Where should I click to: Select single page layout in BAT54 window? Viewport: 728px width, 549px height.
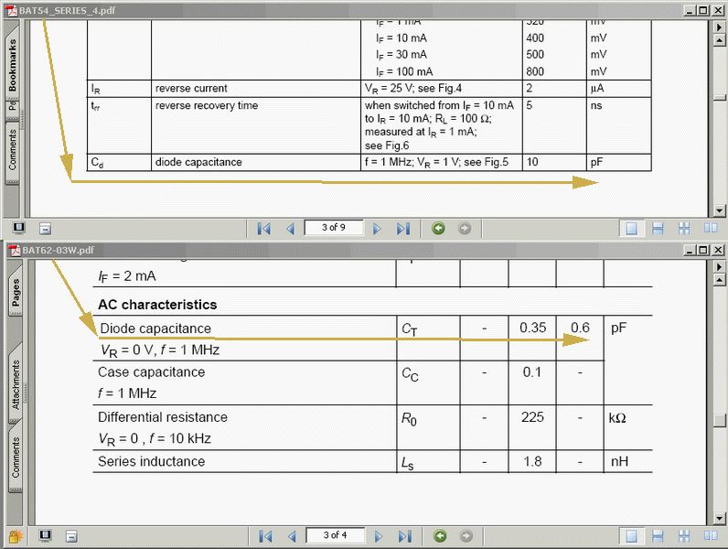631,228
